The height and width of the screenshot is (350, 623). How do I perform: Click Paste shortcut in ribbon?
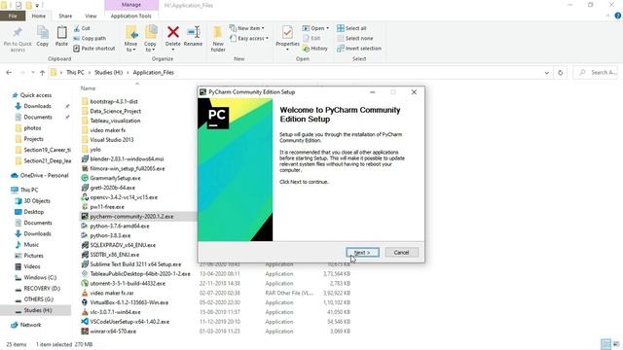[94, 49]
